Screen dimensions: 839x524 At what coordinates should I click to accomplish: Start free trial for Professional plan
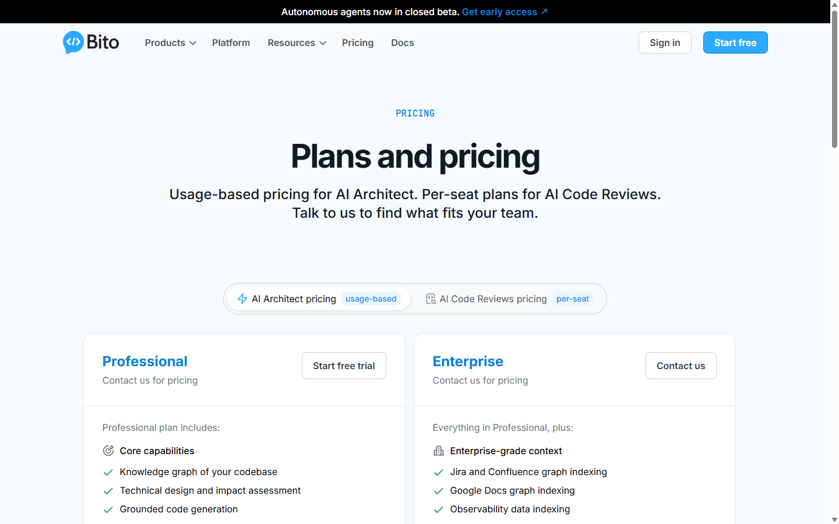tap(344, 366)
